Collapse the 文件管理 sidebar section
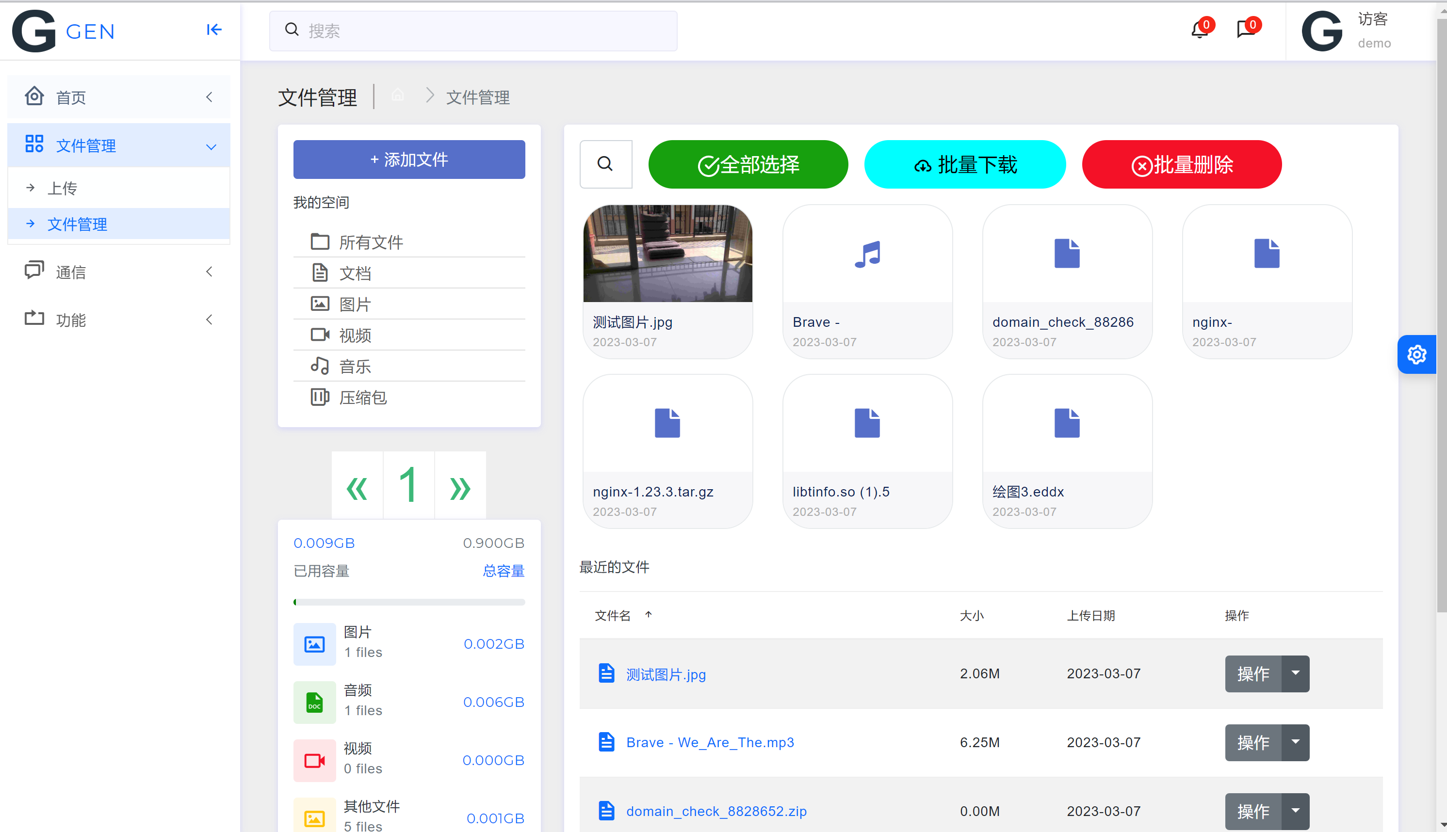1447x832 pixels. 119,146
